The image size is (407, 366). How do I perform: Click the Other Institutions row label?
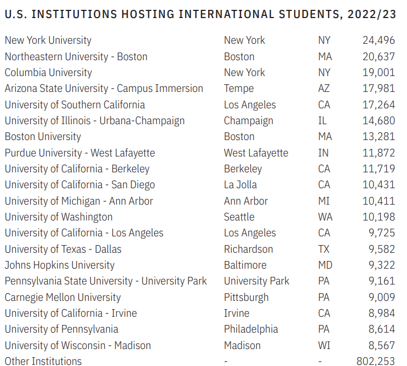coord(43,361)
